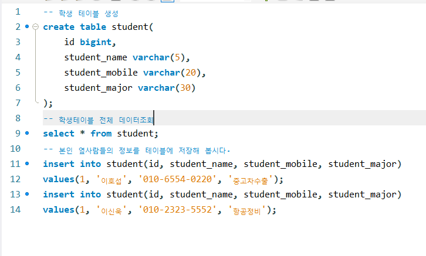Click line number 14 in the gutter
This screenshot has width=426, height=256.
(x=15, y=209)
